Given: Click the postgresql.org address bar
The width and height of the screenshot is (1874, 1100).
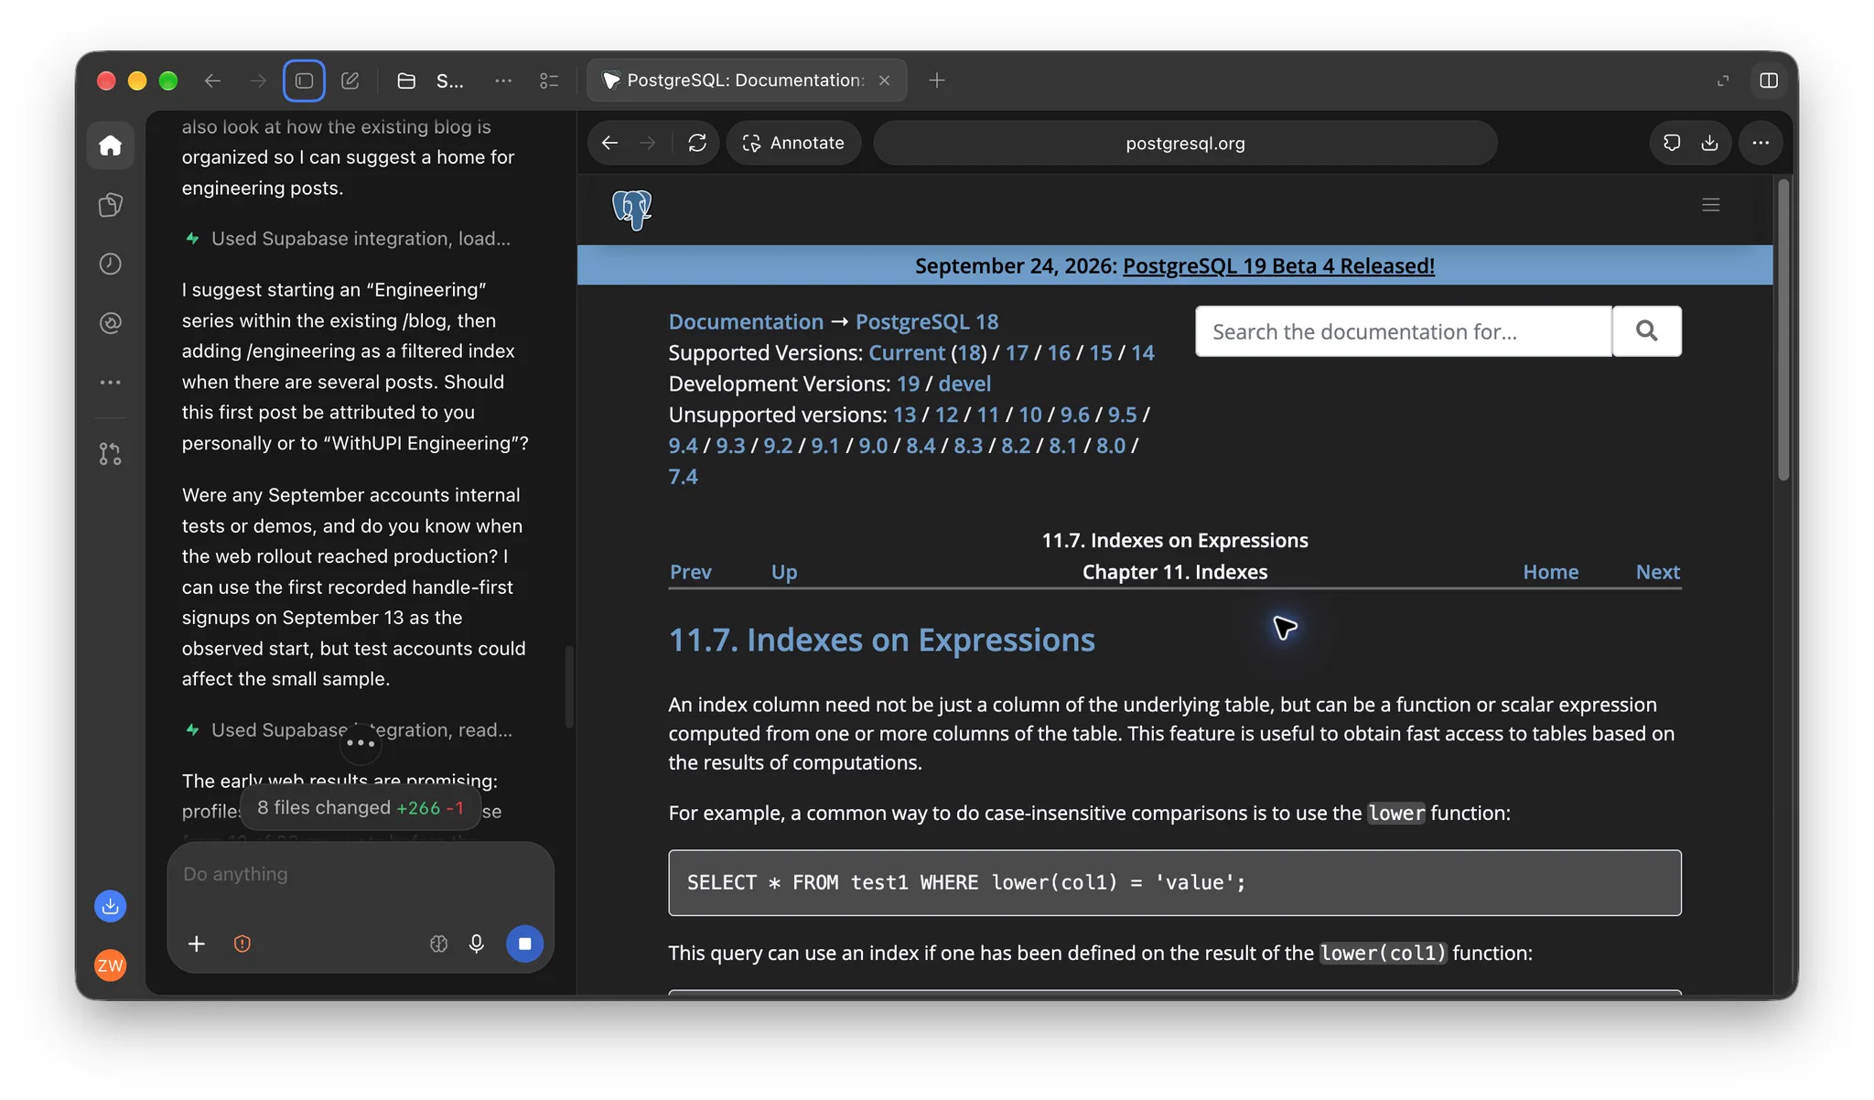Looking at the screenshot, I should (1185, 143).
